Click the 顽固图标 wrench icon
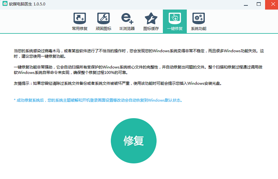The height and width of the screenshot is (179, 278). (x=103, y=18)
